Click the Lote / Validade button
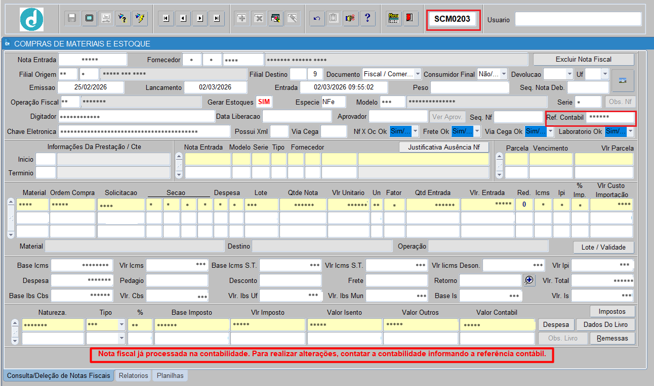Screen dimensions: 654x386 click(603, 247)
